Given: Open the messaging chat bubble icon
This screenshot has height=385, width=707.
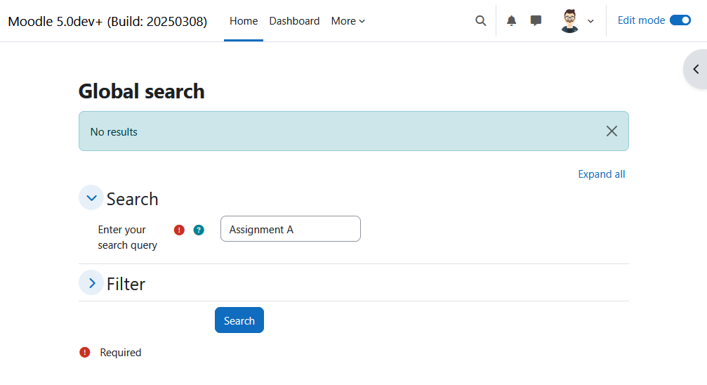Looking at the screenshot, I should 536,21.
